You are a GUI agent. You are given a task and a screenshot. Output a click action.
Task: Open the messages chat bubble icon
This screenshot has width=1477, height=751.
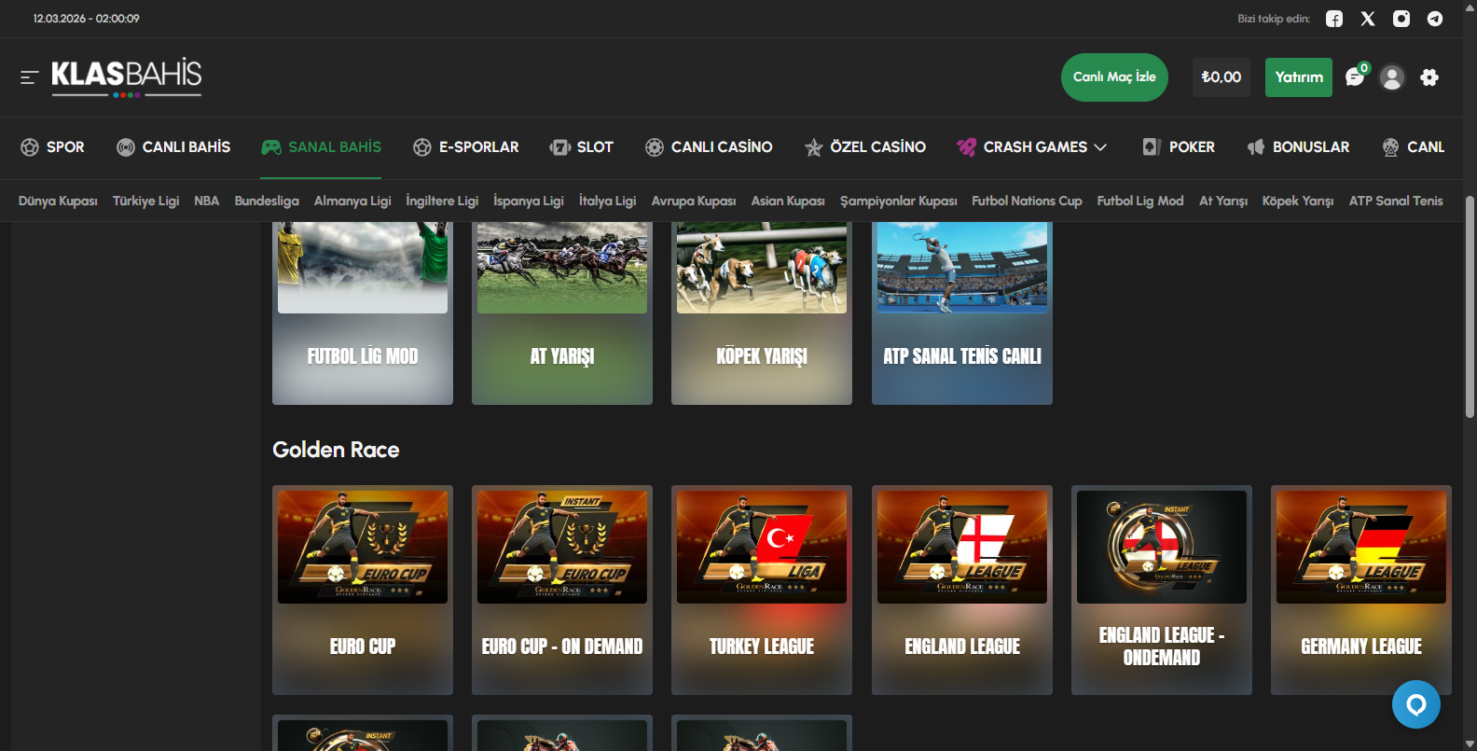(x=1355, y=77)
